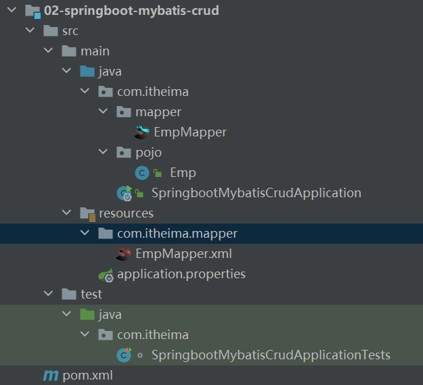Collapse the test folder chevron
Screen dimensions: 423x385
click(48, 294)
